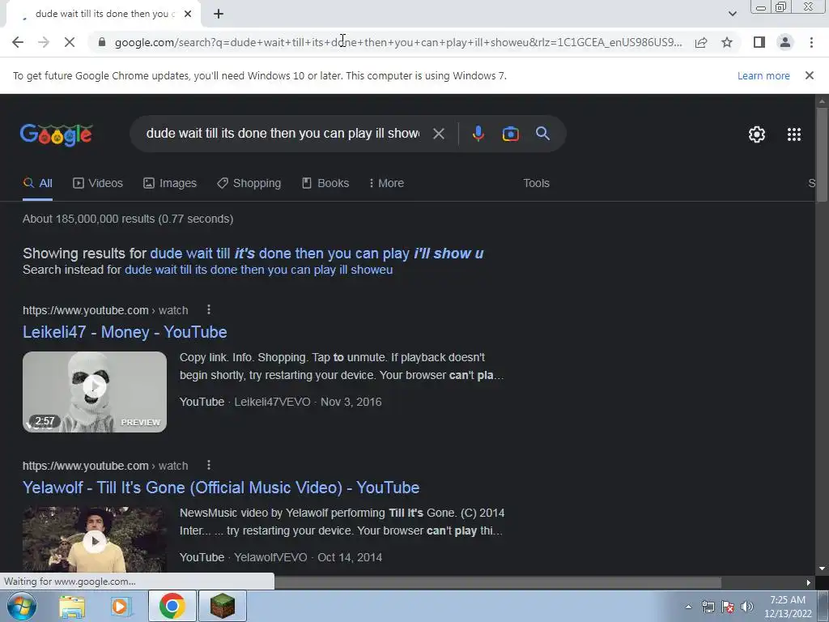
Task: Click the vertical scrollbar thumb
Action: tap(822, 153)
